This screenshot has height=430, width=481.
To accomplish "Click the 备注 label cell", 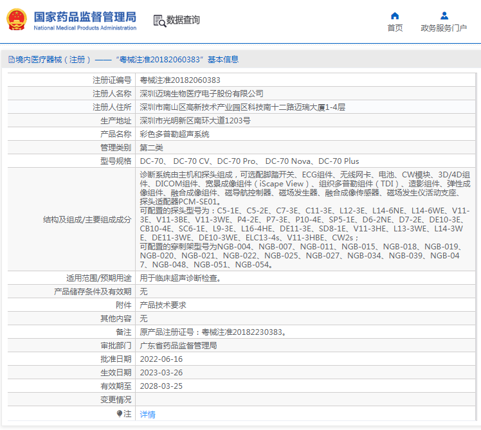I will 71,332.
